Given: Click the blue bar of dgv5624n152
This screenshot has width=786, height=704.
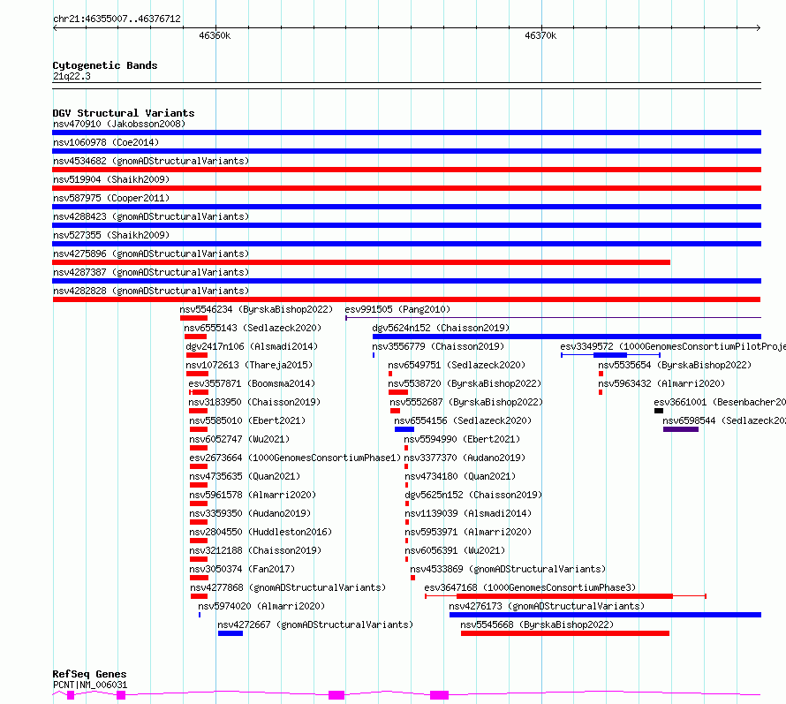Looking at the screenshot, I should pyautogui.click(x=567, y=337).
